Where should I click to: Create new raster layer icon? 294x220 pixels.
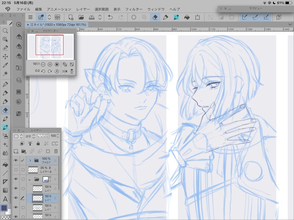coord(16,151)
